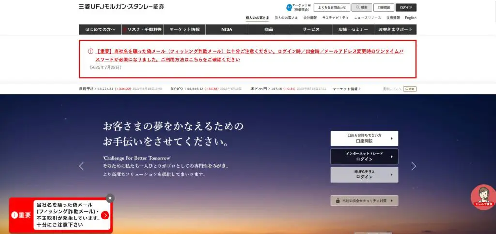Click the 147.46 dollar-yen rate value
The width and height of the screenshot is (496, 234).
pos(277,89)
